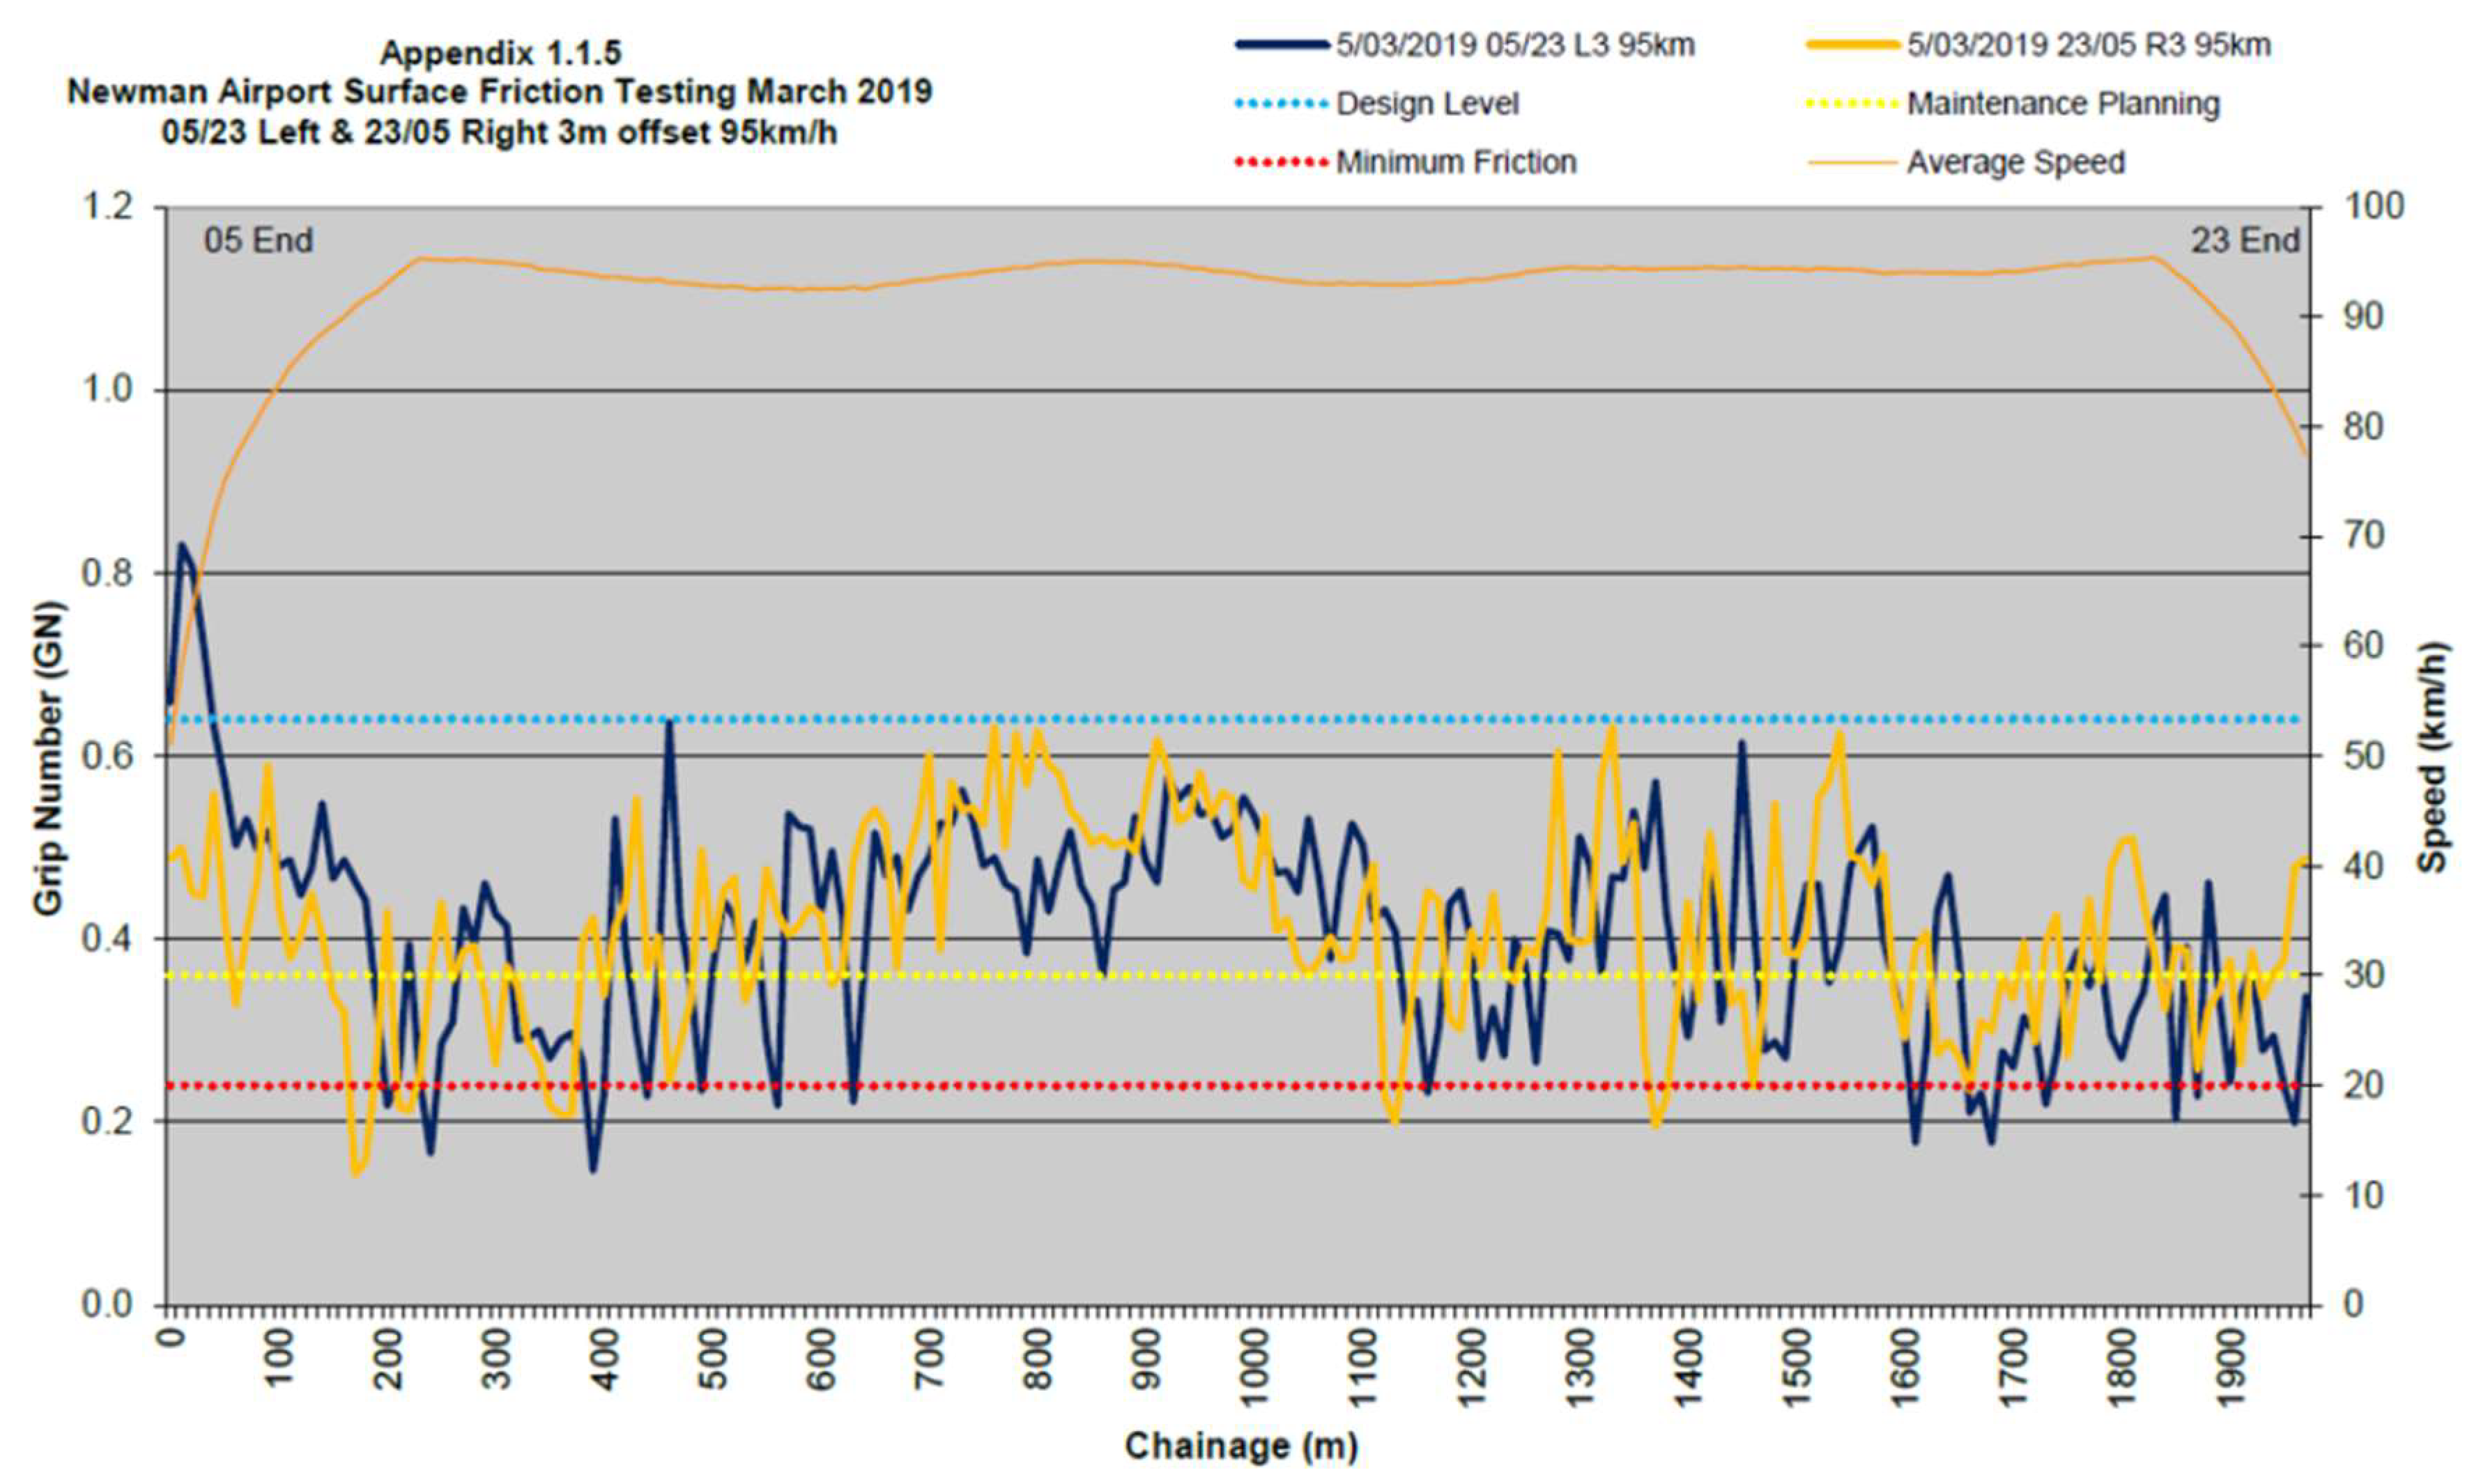Click the Chainage (m) axis title
The image size is (2474, 1484).
(x=1241, y=1446)
